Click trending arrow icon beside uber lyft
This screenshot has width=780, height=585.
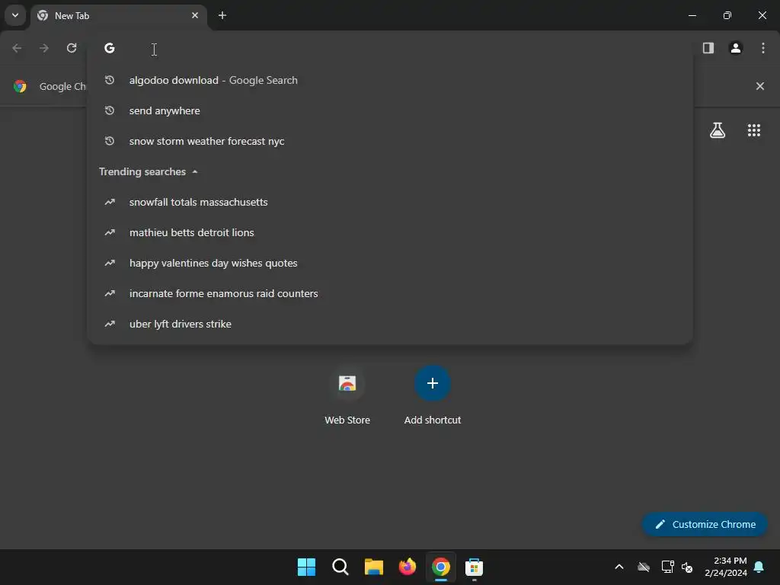(x=110, y=324)
